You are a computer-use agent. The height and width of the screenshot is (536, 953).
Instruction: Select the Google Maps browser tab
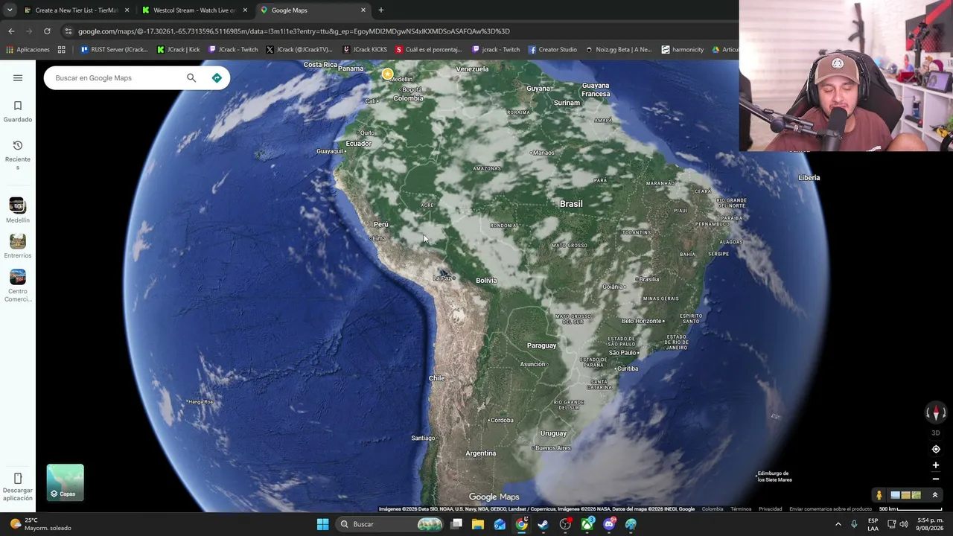coord(313,10)
